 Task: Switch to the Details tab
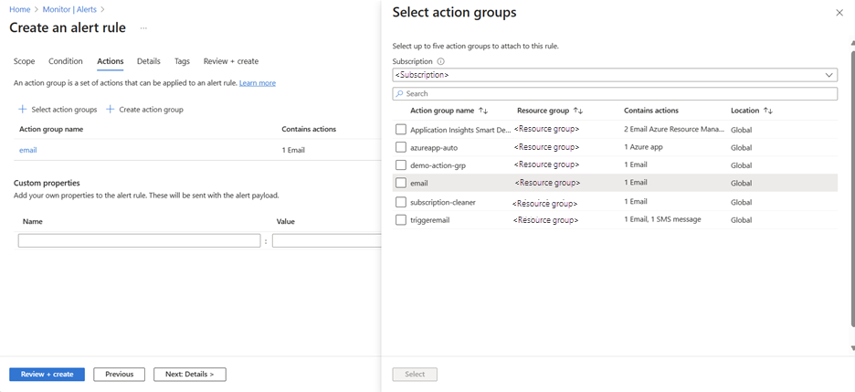click(x=148, y=61)
